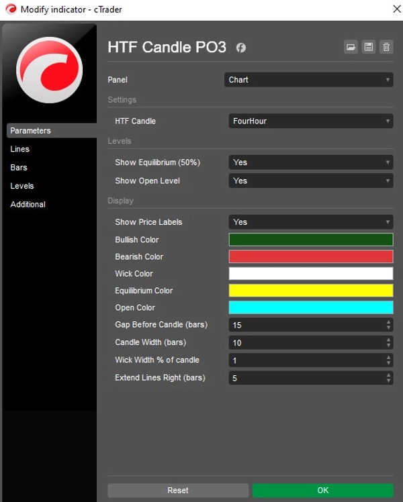Open the Show Equilibrium (50%) dropdown
The width and height of the screenshot is (403, 502).
(x=311, y=162)
